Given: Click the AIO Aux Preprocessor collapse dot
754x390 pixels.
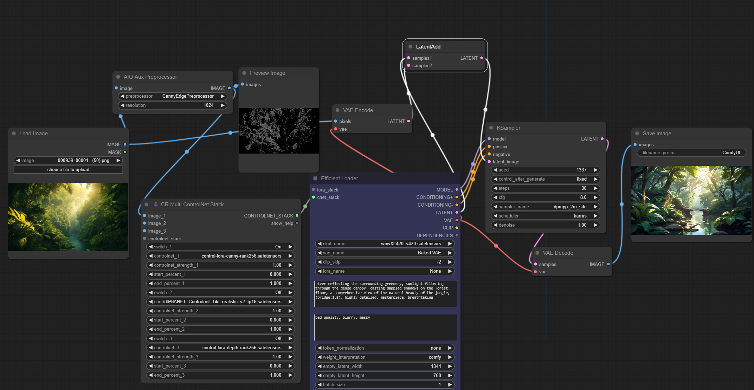Looking at the screenshot, I should (x=118, y=77).
